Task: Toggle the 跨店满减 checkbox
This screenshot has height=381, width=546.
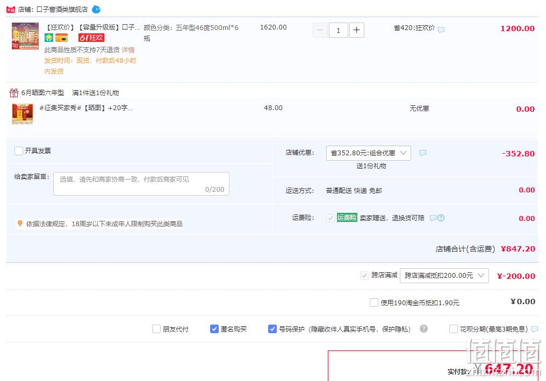Action: click(x=364, y=276)
